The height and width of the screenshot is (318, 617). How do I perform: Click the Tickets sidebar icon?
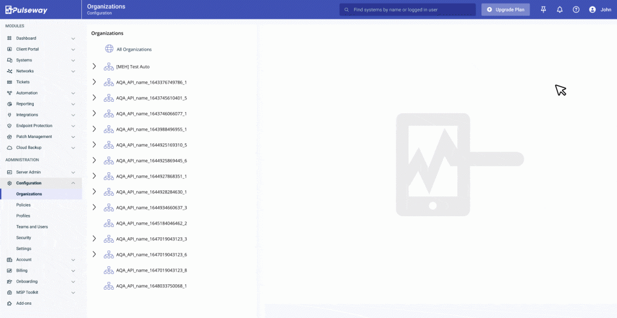point(10,82)
